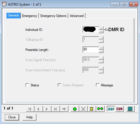
Task: Click the Help button
Action: 29,117
